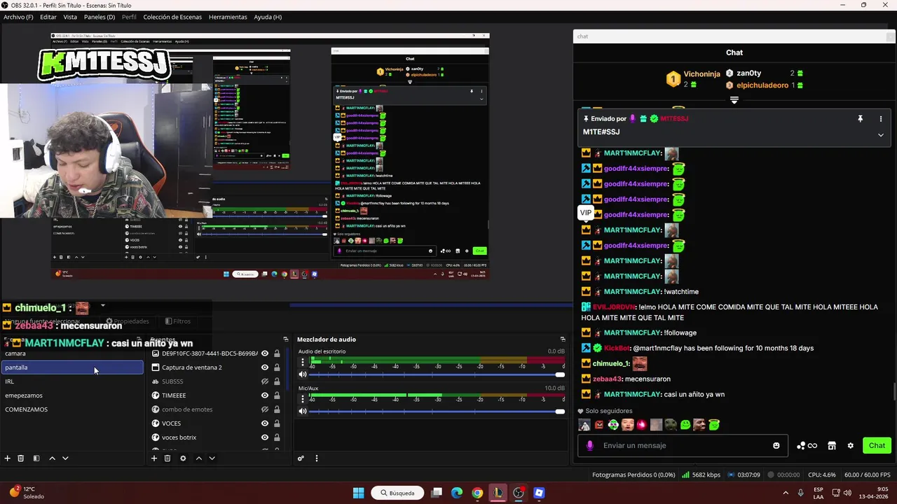This screenshot has width=897, height=504.
Task: Open the emoji picker in chat
Action: tap(776, 445)
